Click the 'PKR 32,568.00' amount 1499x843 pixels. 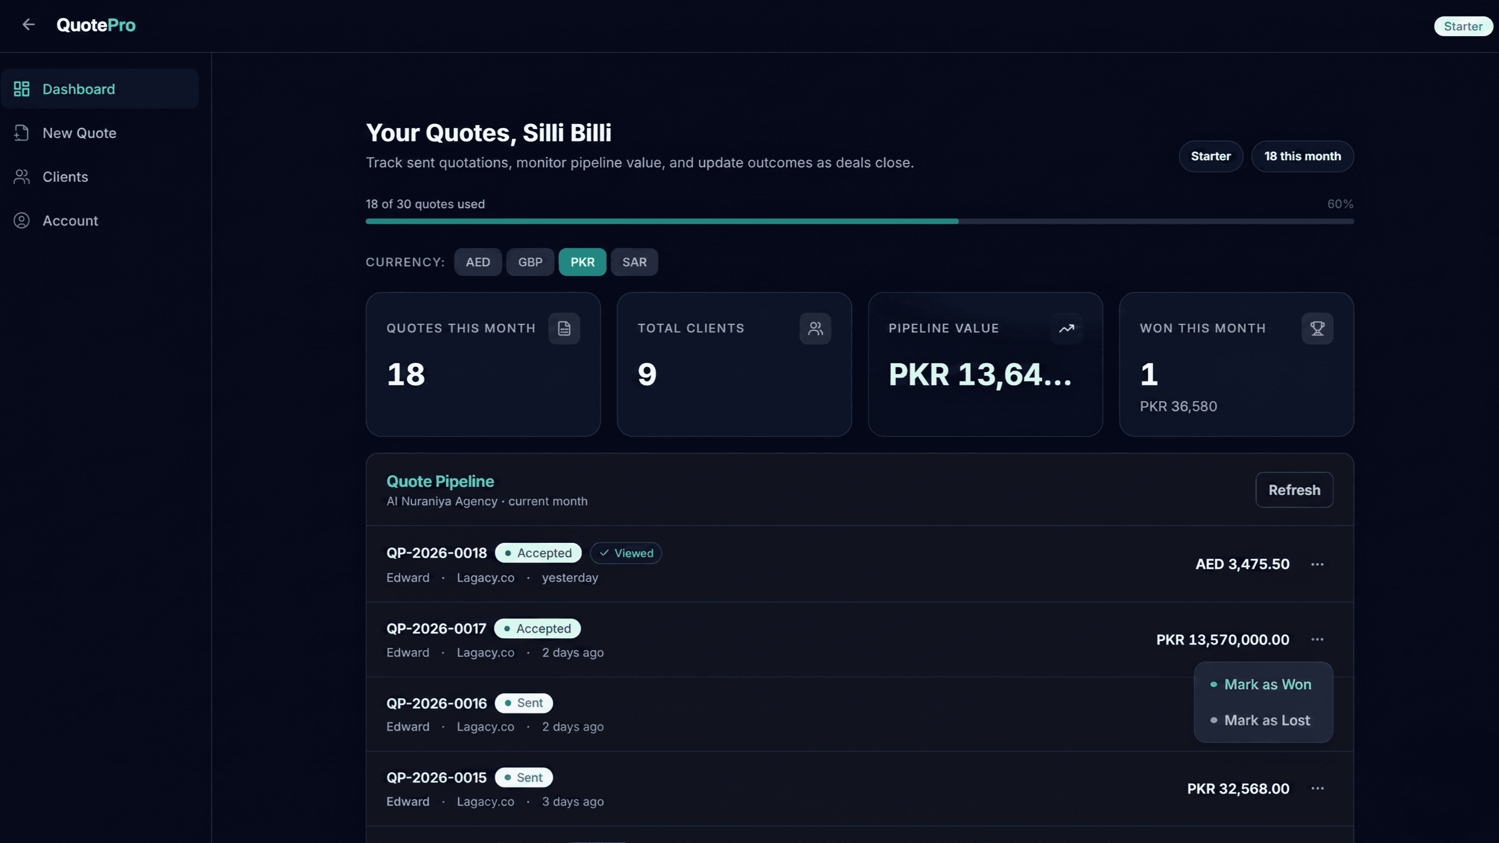pos(1238,788)
